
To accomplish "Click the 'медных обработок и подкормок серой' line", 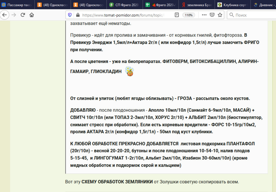I will point(126,165).
